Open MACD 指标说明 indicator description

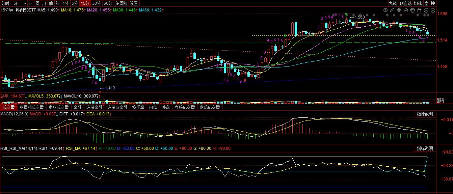click(x=425, y=114)
